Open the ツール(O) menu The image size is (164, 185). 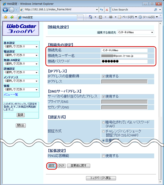pyautogui.click(x=148, y=17)
